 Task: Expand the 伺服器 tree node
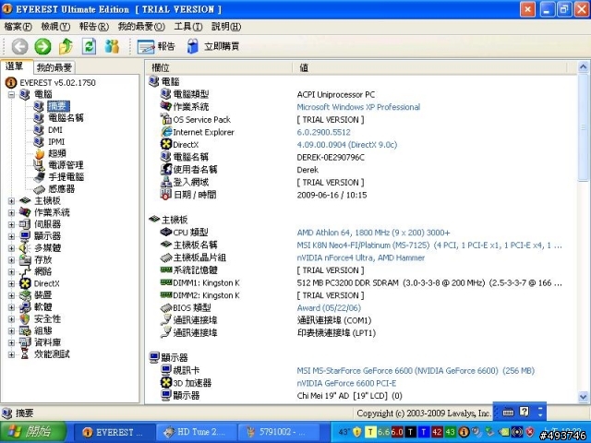[x=12, y=224]
